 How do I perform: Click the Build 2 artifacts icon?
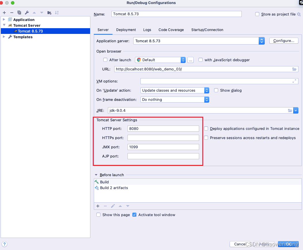97,188
